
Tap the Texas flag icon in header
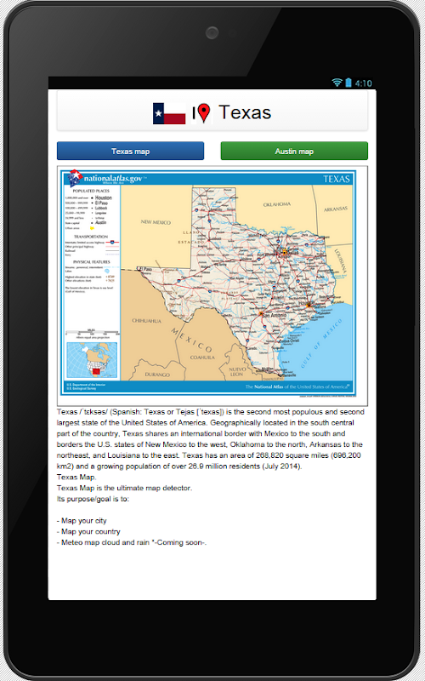tap(169, 113)
